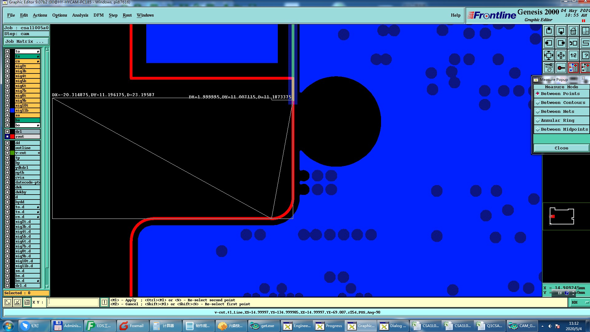
Task: Click the Job Matrix button
Action: tap(26, 41)
